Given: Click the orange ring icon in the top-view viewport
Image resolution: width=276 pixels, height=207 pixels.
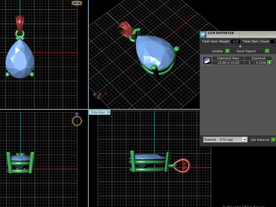Looking at the screenshot, I should click(77, 3).
